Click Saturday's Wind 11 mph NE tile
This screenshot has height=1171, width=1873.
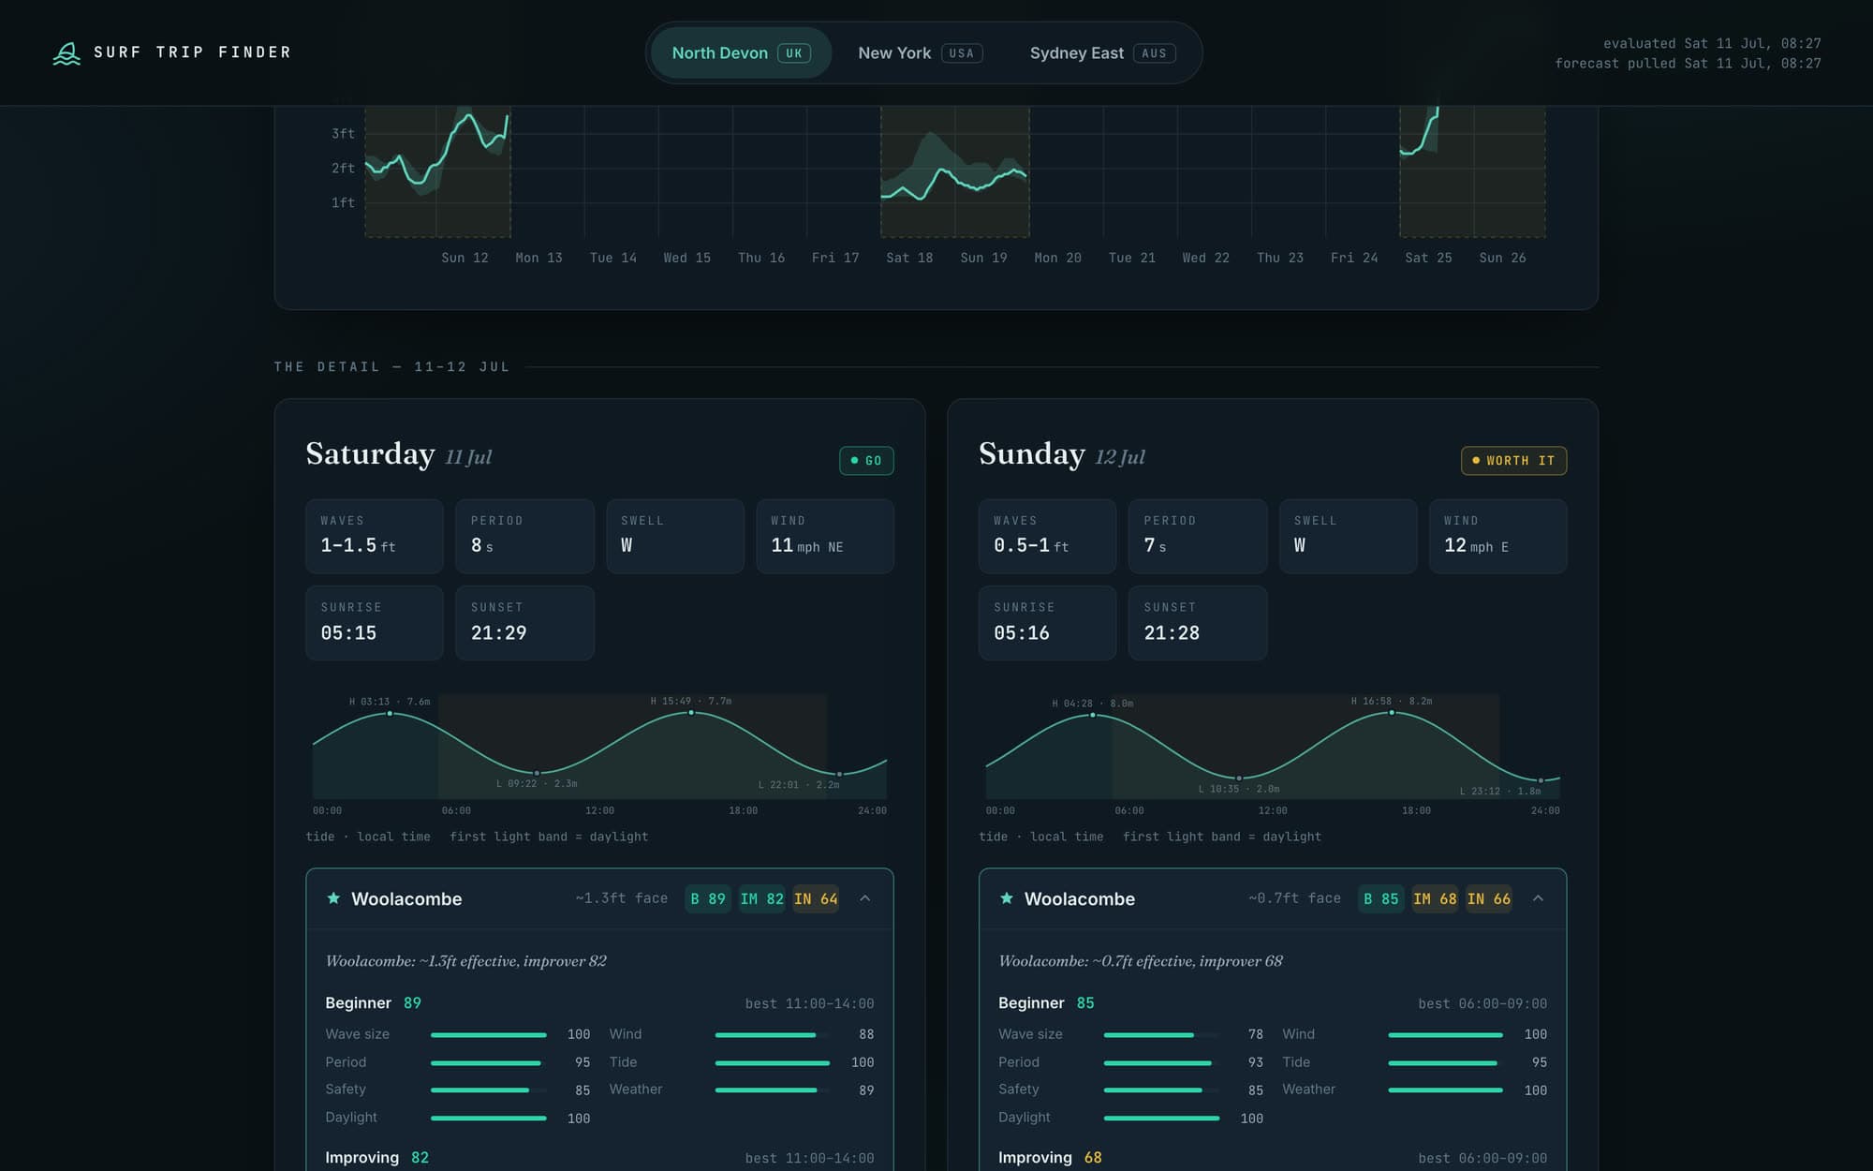[x=825, y=536]
